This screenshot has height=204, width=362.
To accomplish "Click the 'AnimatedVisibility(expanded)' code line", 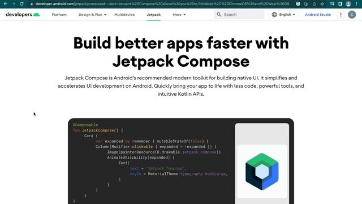I will pyautogui.click(x=141, y=158).
